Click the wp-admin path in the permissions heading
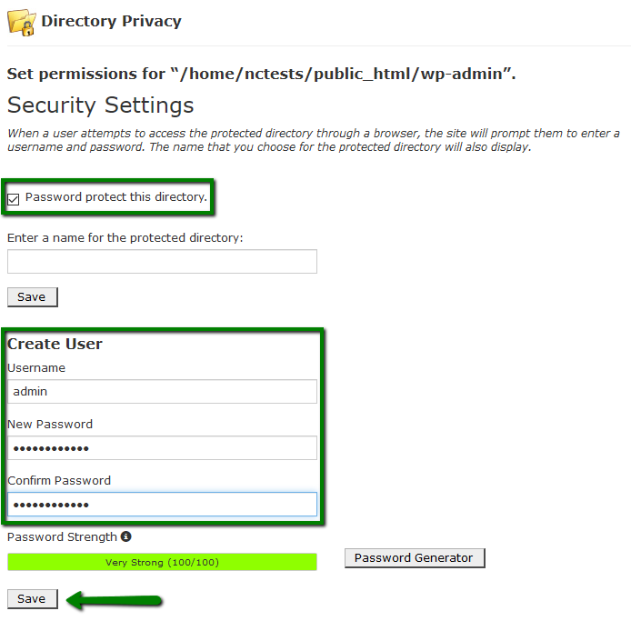 point(461,74)
